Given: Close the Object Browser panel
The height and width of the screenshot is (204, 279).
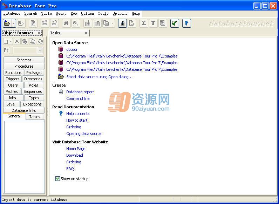Looking at the screenshot, I should tap(39, 33).
